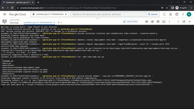
Task: Click the 'service/echo-web exposed' output line
Action: point(14,46)
